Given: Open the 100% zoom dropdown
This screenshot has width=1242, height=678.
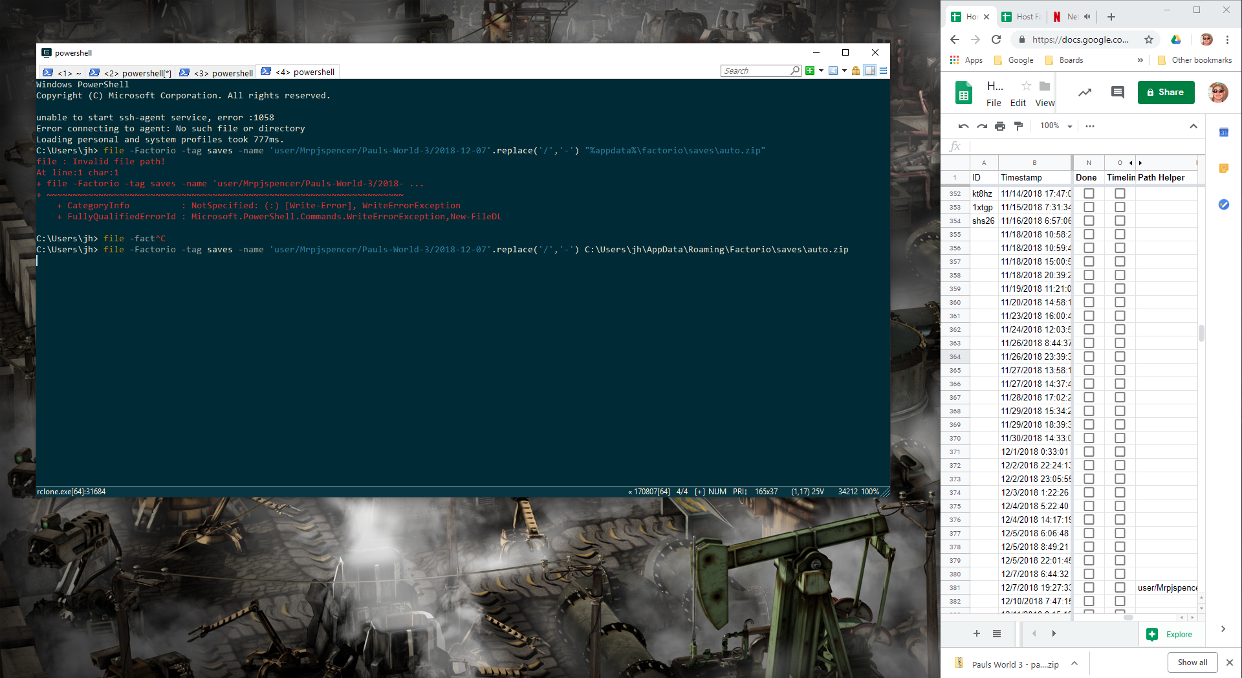Looking at the screenshot, I should click(1056, 126).
